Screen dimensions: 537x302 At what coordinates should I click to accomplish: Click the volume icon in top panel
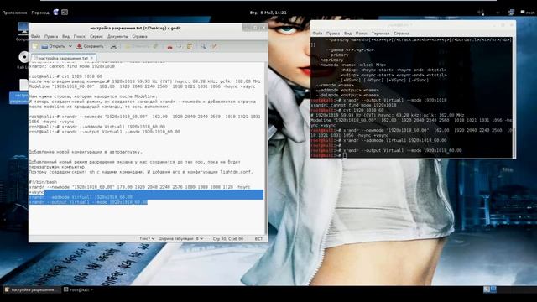click(481, 13)
